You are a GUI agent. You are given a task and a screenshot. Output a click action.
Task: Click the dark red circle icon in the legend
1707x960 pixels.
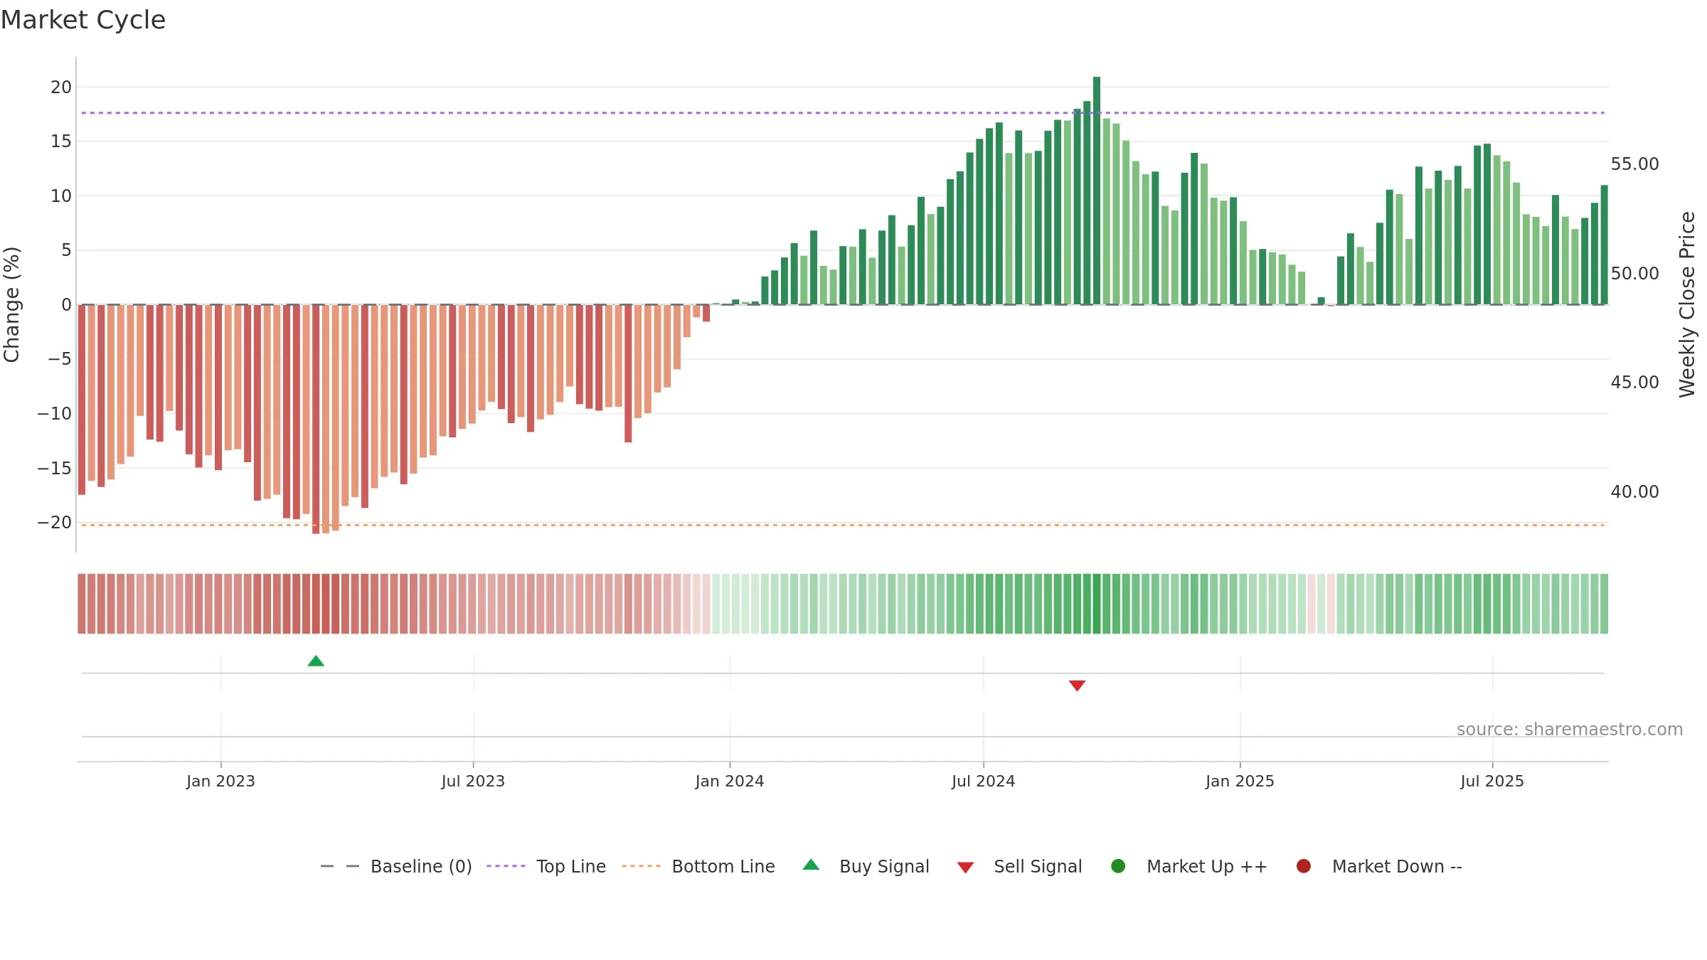coord(1304,866)
